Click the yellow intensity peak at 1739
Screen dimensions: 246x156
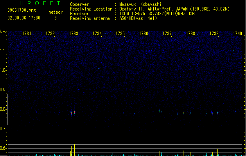[218, 152]
